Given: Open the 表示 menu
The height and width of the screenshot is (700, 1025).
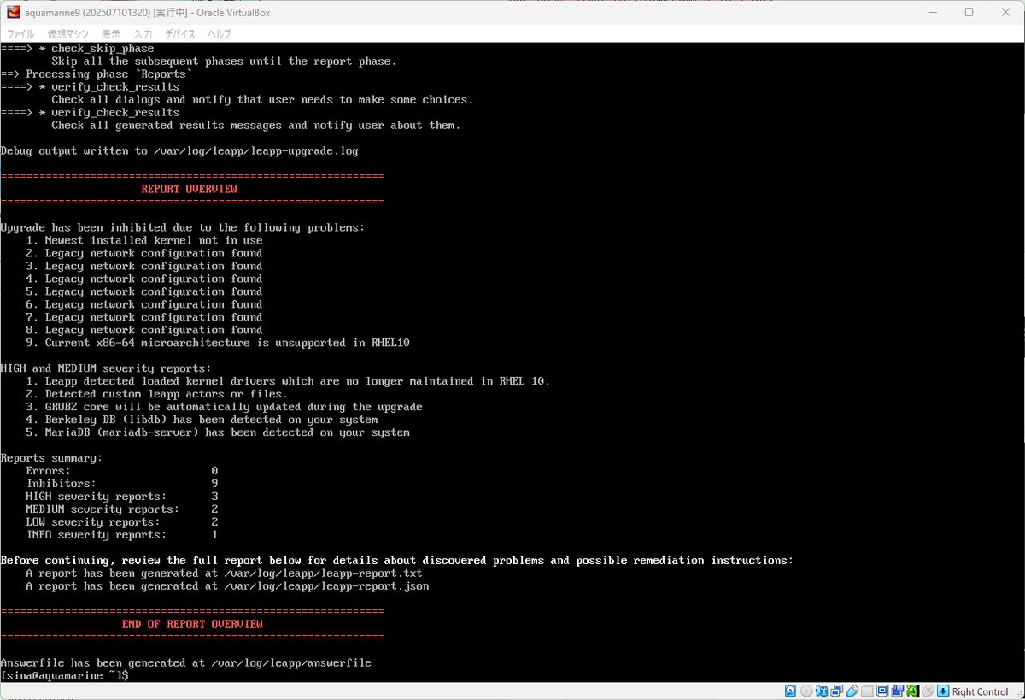Looking at the screenshot, I should (x=111, y=34).
